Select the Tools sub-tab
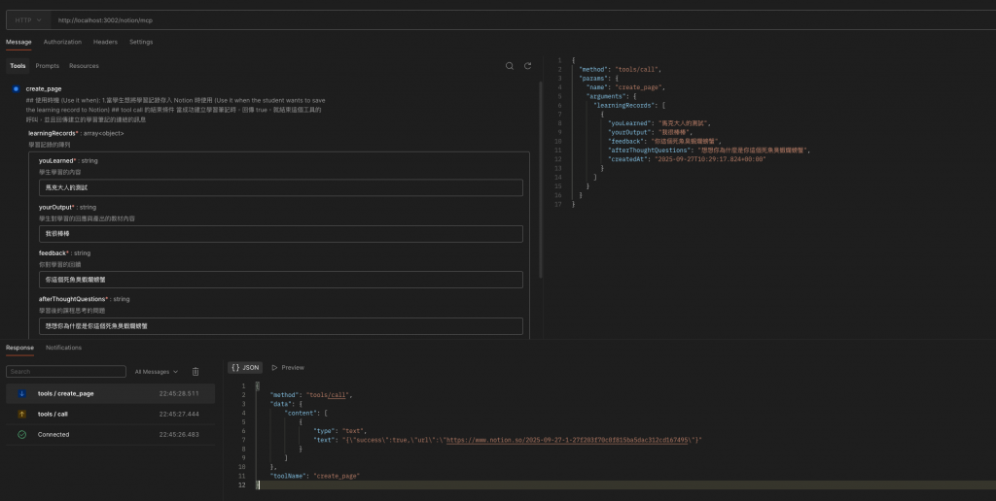 coord(18,66)
